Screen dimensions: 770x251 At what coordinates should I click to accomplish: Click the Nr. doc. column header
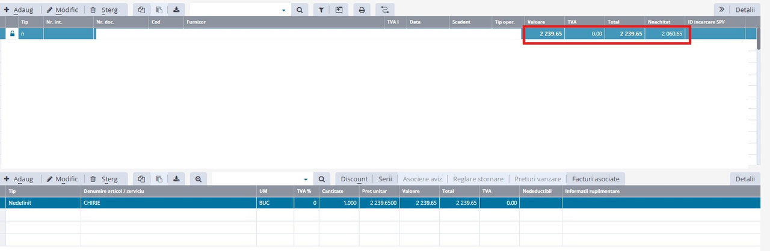pyautogui.click(x=122, y=22)
